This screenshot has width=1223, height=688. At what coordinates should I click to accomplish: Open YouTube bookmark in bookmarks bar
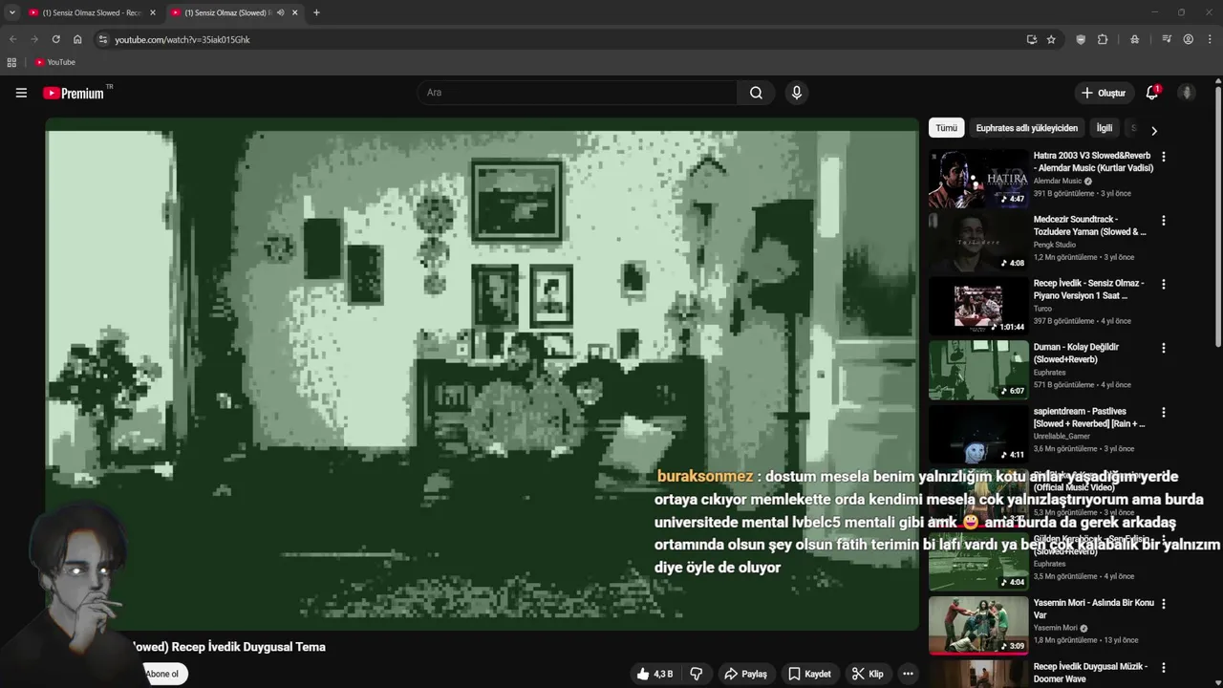(x=54, y=62)
